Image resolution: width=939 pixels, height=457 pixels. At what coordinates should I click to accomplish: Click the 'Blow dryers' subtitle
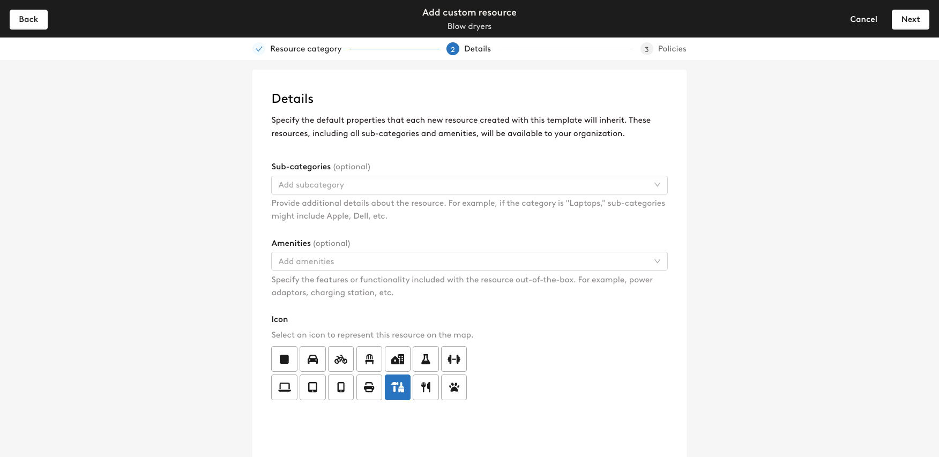coord(469,26)
